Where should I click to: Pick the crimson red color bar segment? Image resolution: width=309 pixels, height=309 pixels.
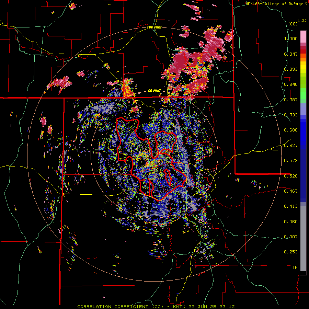(x=303, y=48)
